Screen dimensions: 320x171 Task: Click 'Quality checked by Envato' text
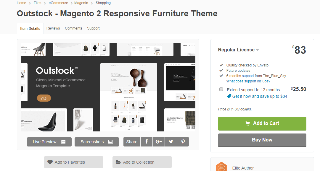[247, 65]
